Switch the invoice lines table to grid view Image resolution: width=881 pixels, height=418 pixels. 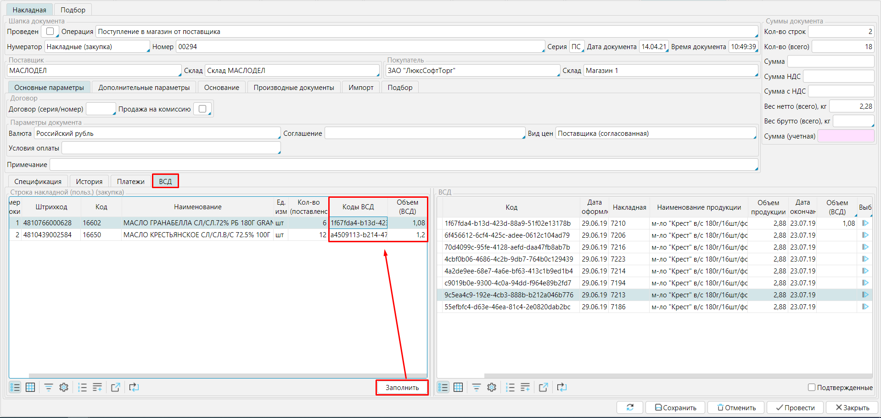point(30,387)
